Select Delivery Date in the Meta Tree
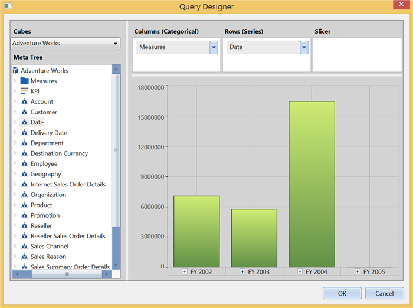 [49, 133]
